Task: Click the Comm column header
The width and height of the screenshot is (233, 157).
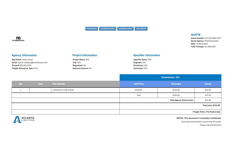Action: (208, 84)
